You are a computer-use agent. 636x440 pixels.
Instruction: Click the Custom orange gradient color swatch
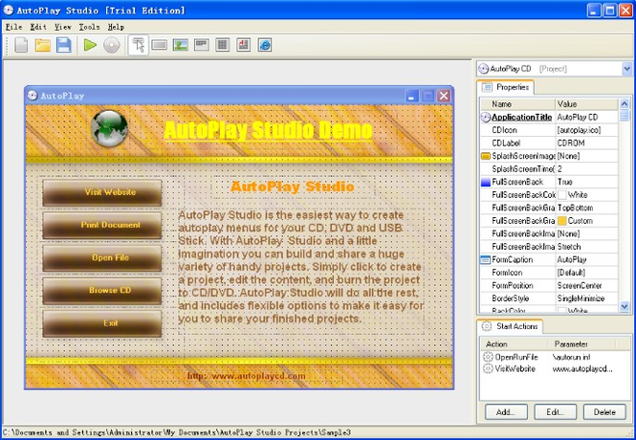[x=561, y=221]
